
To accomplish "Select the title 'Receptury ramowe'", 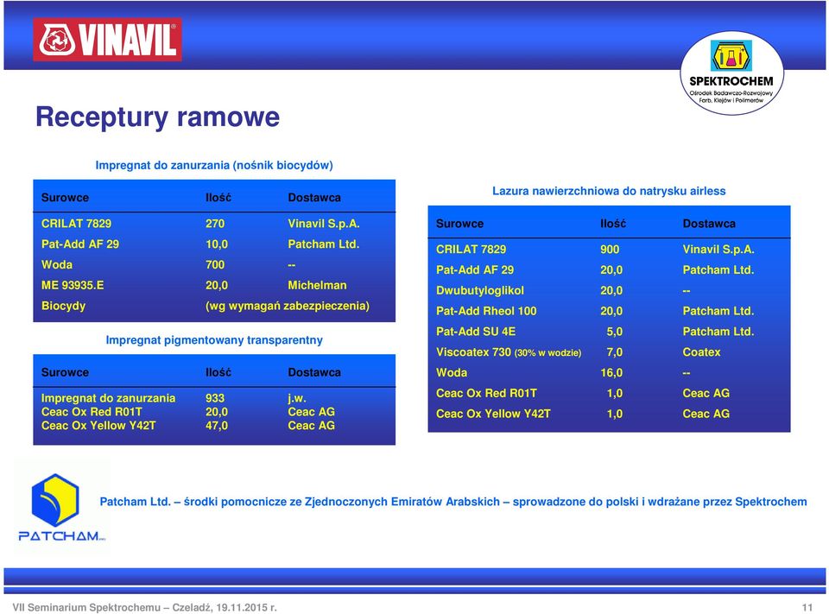I will coord(157,117).
